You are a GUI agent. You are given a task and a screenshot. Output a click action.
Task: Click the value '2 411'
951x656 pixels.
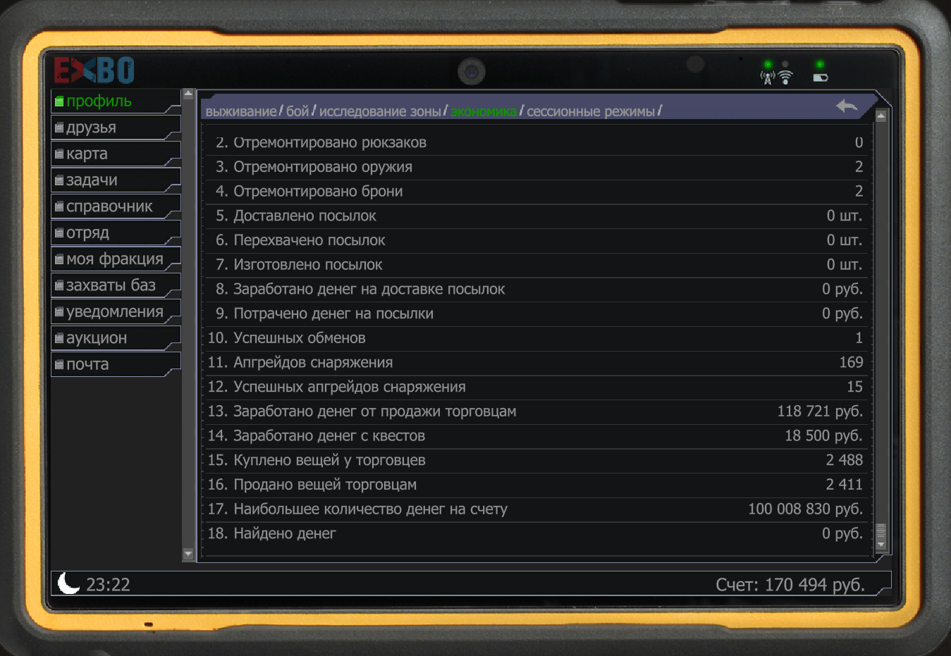(x=845, y=485)
